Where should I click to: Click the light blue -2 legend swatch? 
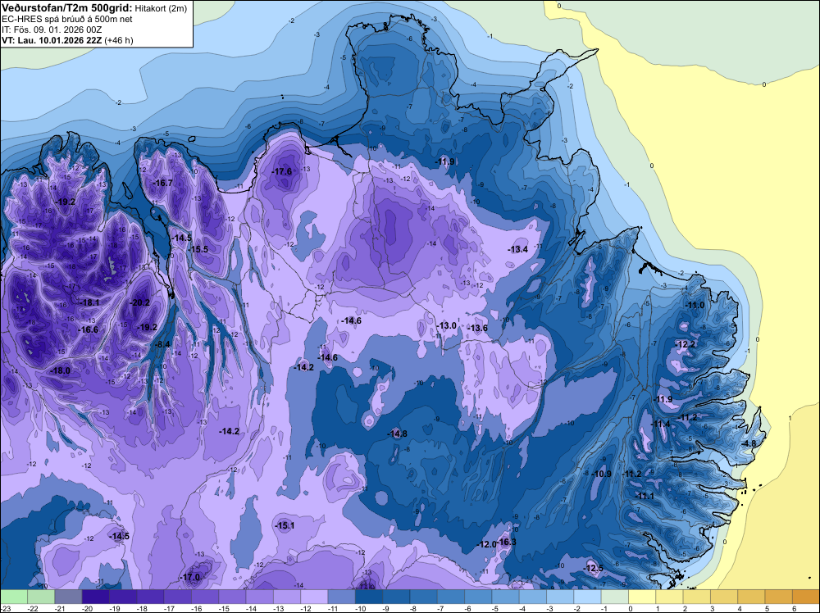click(x=587, y=597)
